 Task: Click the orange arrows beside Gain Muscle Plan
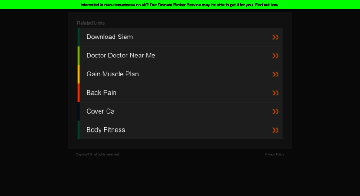[x=276, y=74]
